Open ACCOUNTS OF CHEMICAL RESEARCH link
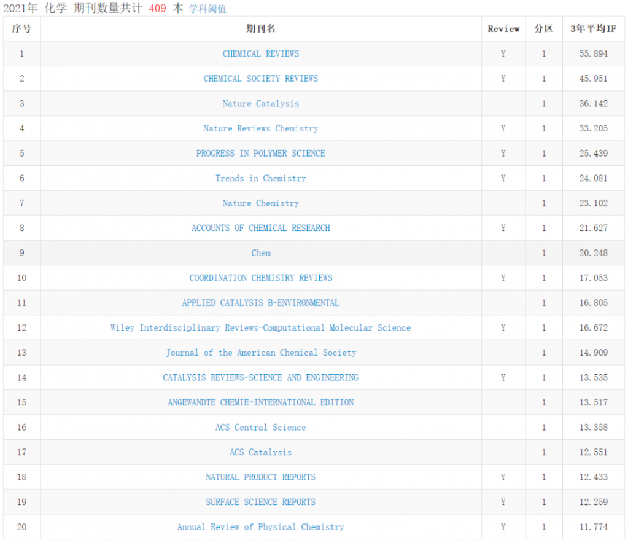 point(261,228)
